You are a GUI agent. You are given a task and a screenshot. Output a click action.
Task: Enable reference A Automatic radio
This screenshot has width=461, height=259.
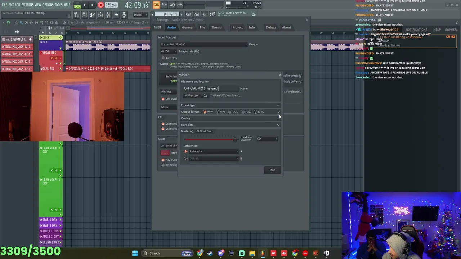(x=186, y=151)
